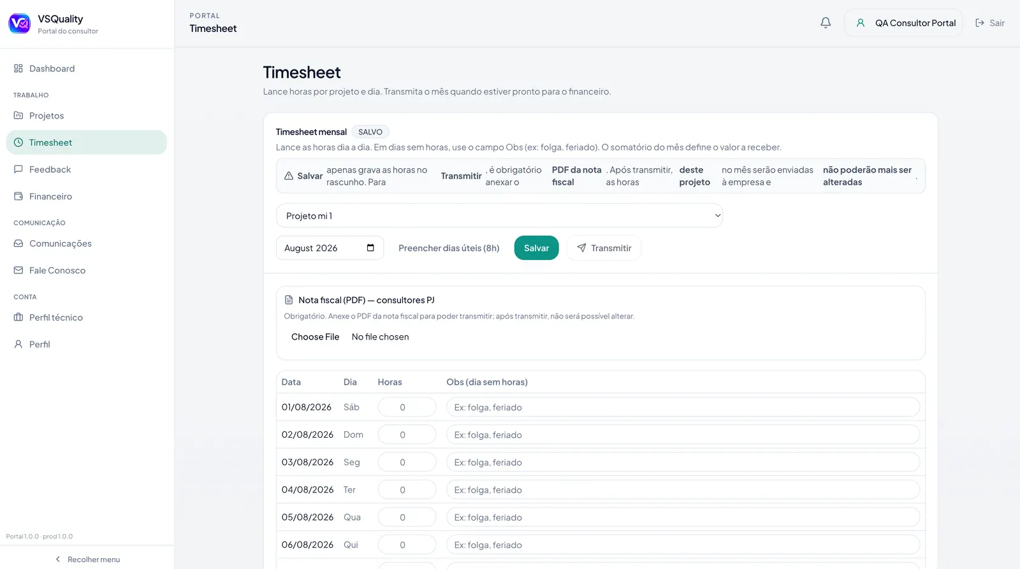Click the QA Consultor Portal user name
Viewport: 1020px width, 569px height.
coord(915,23)
